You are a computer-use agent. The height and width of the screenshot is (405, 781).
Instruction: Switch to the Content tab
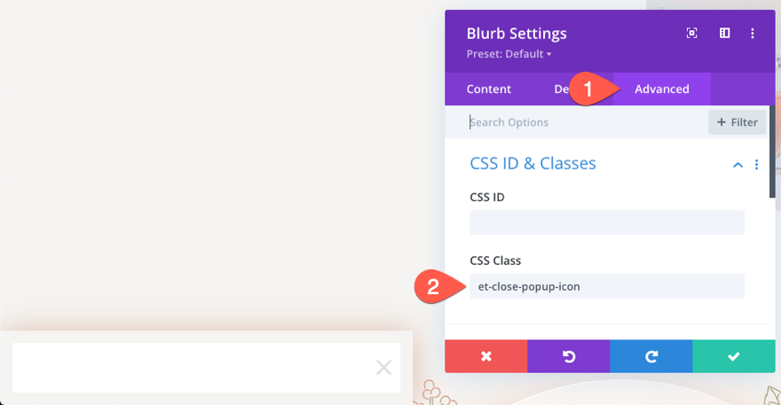[x=489, y=89]
